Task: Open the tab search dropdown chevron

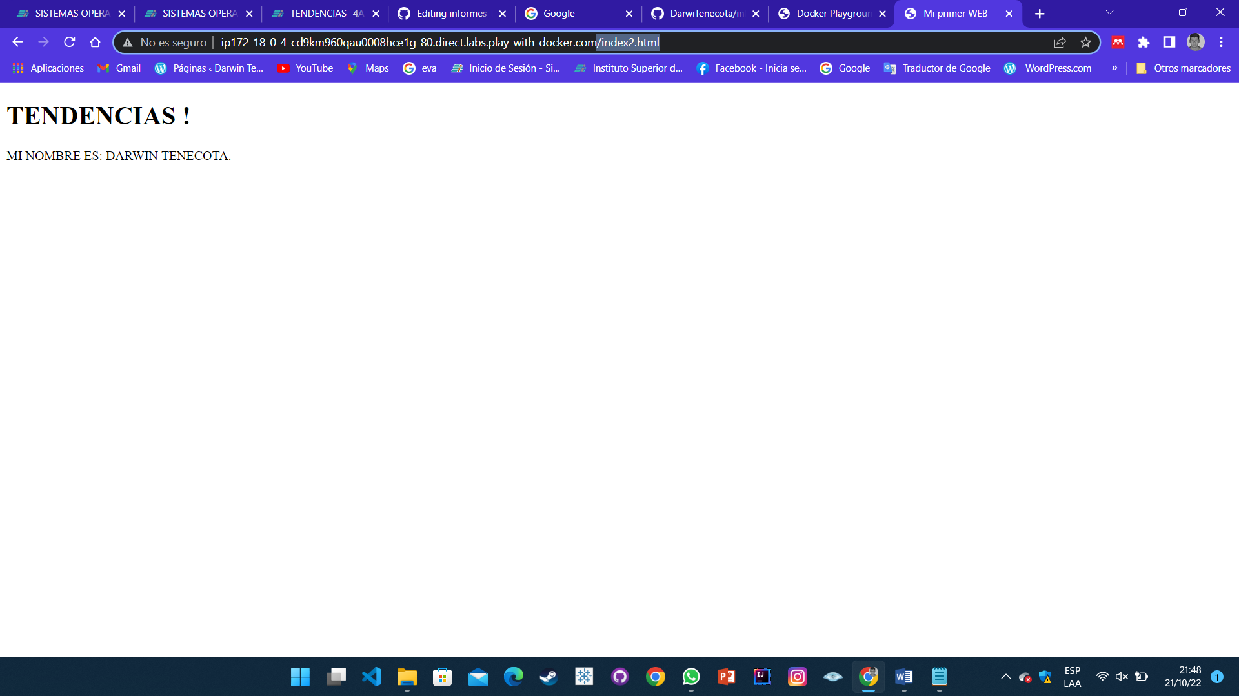Action: [x=1109, y=13]
